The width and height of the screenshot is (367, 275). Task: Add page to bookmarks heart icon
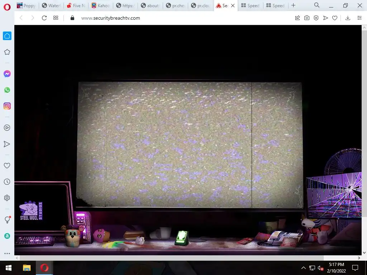(x=335, y=18)
